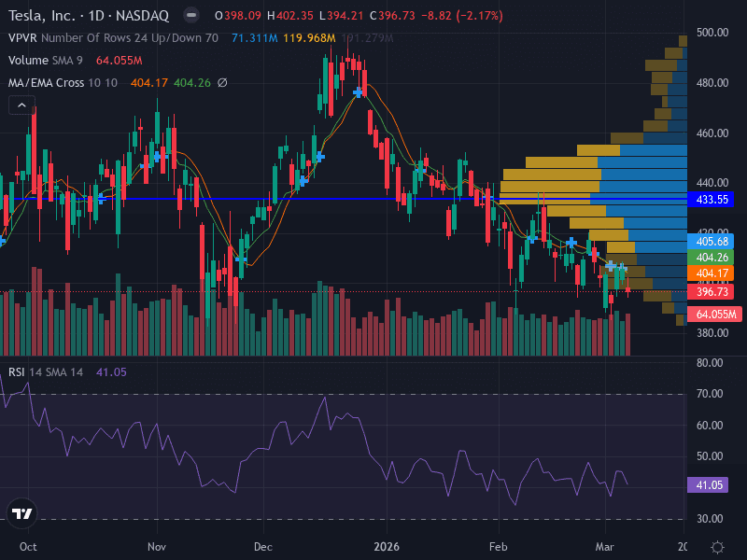
Task: Click the 30.00 RSI scale label
Action: [x=710, y=519]
